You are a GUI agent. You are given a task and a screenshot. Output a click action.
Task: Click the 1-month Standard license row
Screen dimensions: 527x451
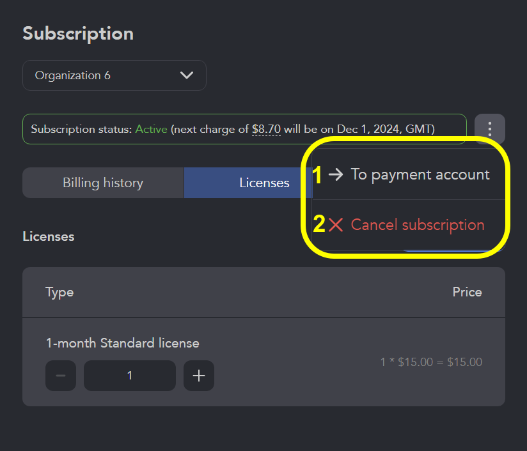tap(123, 343)
